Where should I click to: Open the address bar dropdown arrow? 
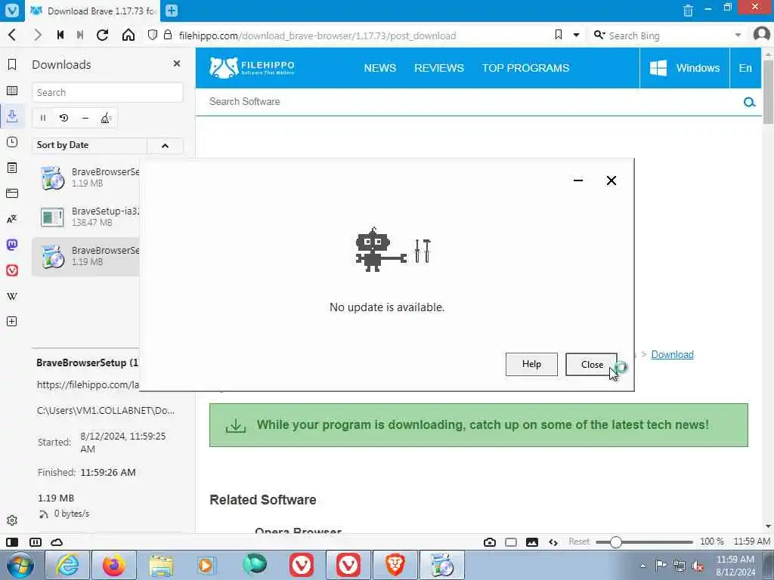pos(576,35)
